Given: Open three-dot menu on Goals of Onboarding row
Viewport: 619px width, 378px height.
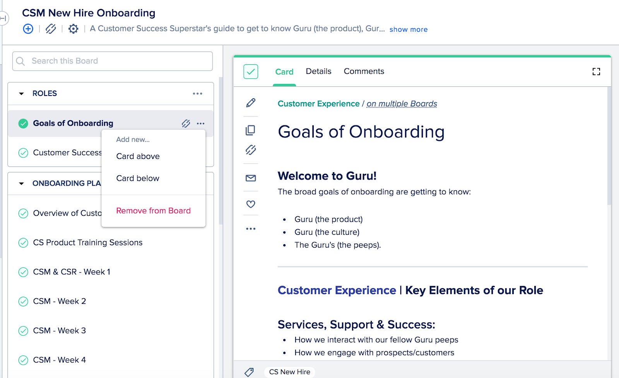Looking at the screenshot, I should click(200, 123).
